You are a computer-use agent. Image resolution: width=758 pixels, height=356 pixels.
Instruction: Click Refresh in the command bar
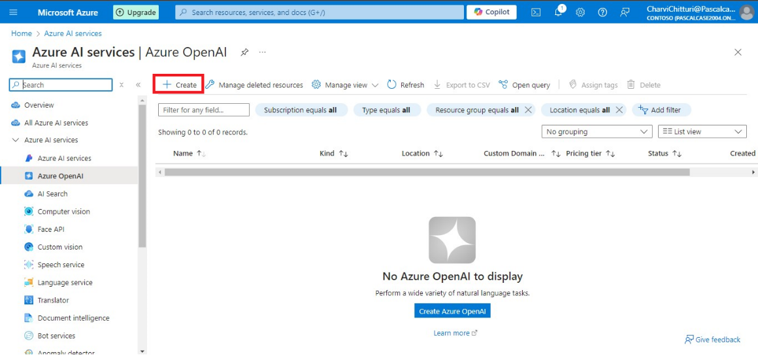point(406,85)
